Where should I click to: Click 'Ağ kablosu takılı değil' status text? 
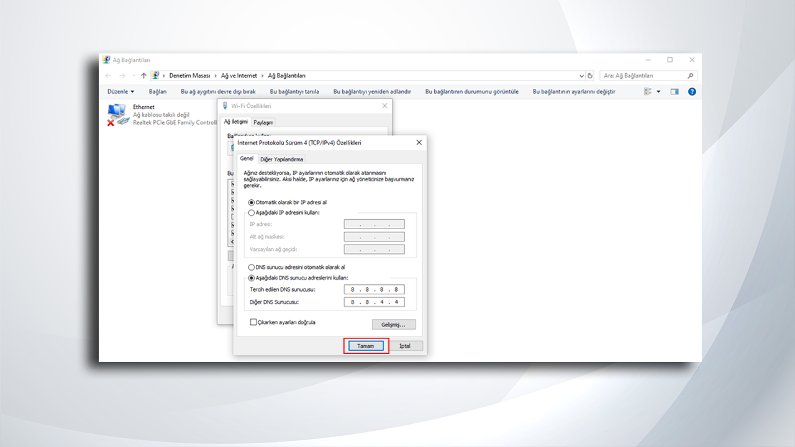point(161,115)
